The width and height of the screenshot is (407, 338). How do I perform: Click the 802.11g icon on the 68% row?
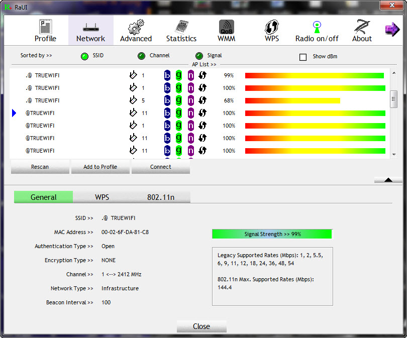[179, 100]
